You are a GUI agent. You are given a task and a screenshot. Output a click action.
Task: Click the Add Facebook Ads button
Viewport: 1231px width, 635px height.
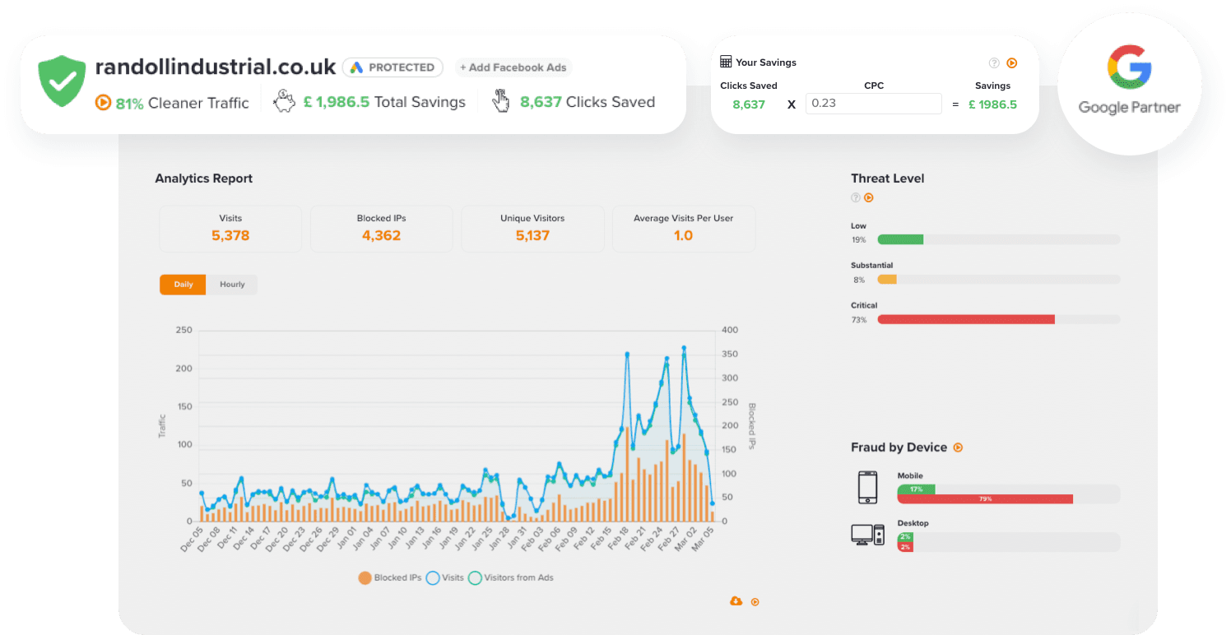pyautogui.click(x=513, y=67)
